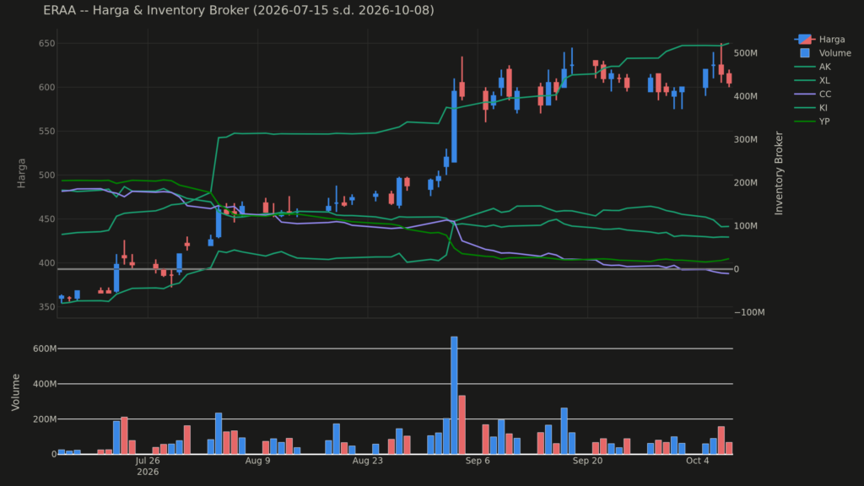Toggle the KI broker line legend entry

click(813, 108)
